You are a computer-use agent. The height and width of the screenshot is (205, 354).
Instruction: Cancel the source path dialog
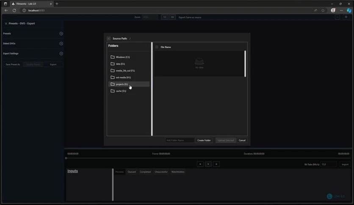[x=242, y=140]
